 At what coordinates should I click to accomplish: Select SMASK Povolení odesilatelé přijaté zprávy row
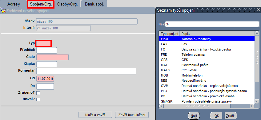point(207,101)
